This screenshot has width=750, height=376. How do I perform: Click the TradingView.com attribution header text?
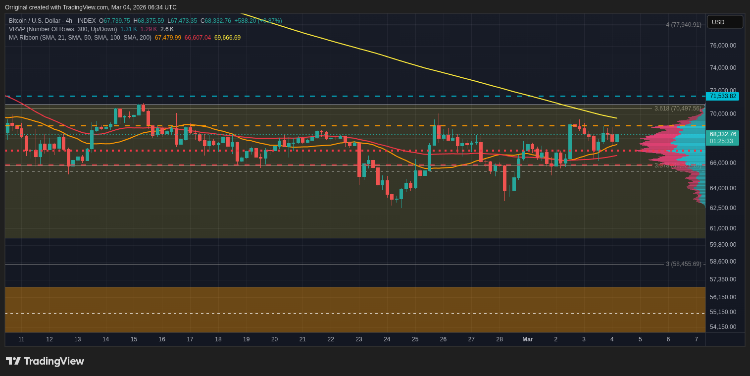[x=91, y=7]
